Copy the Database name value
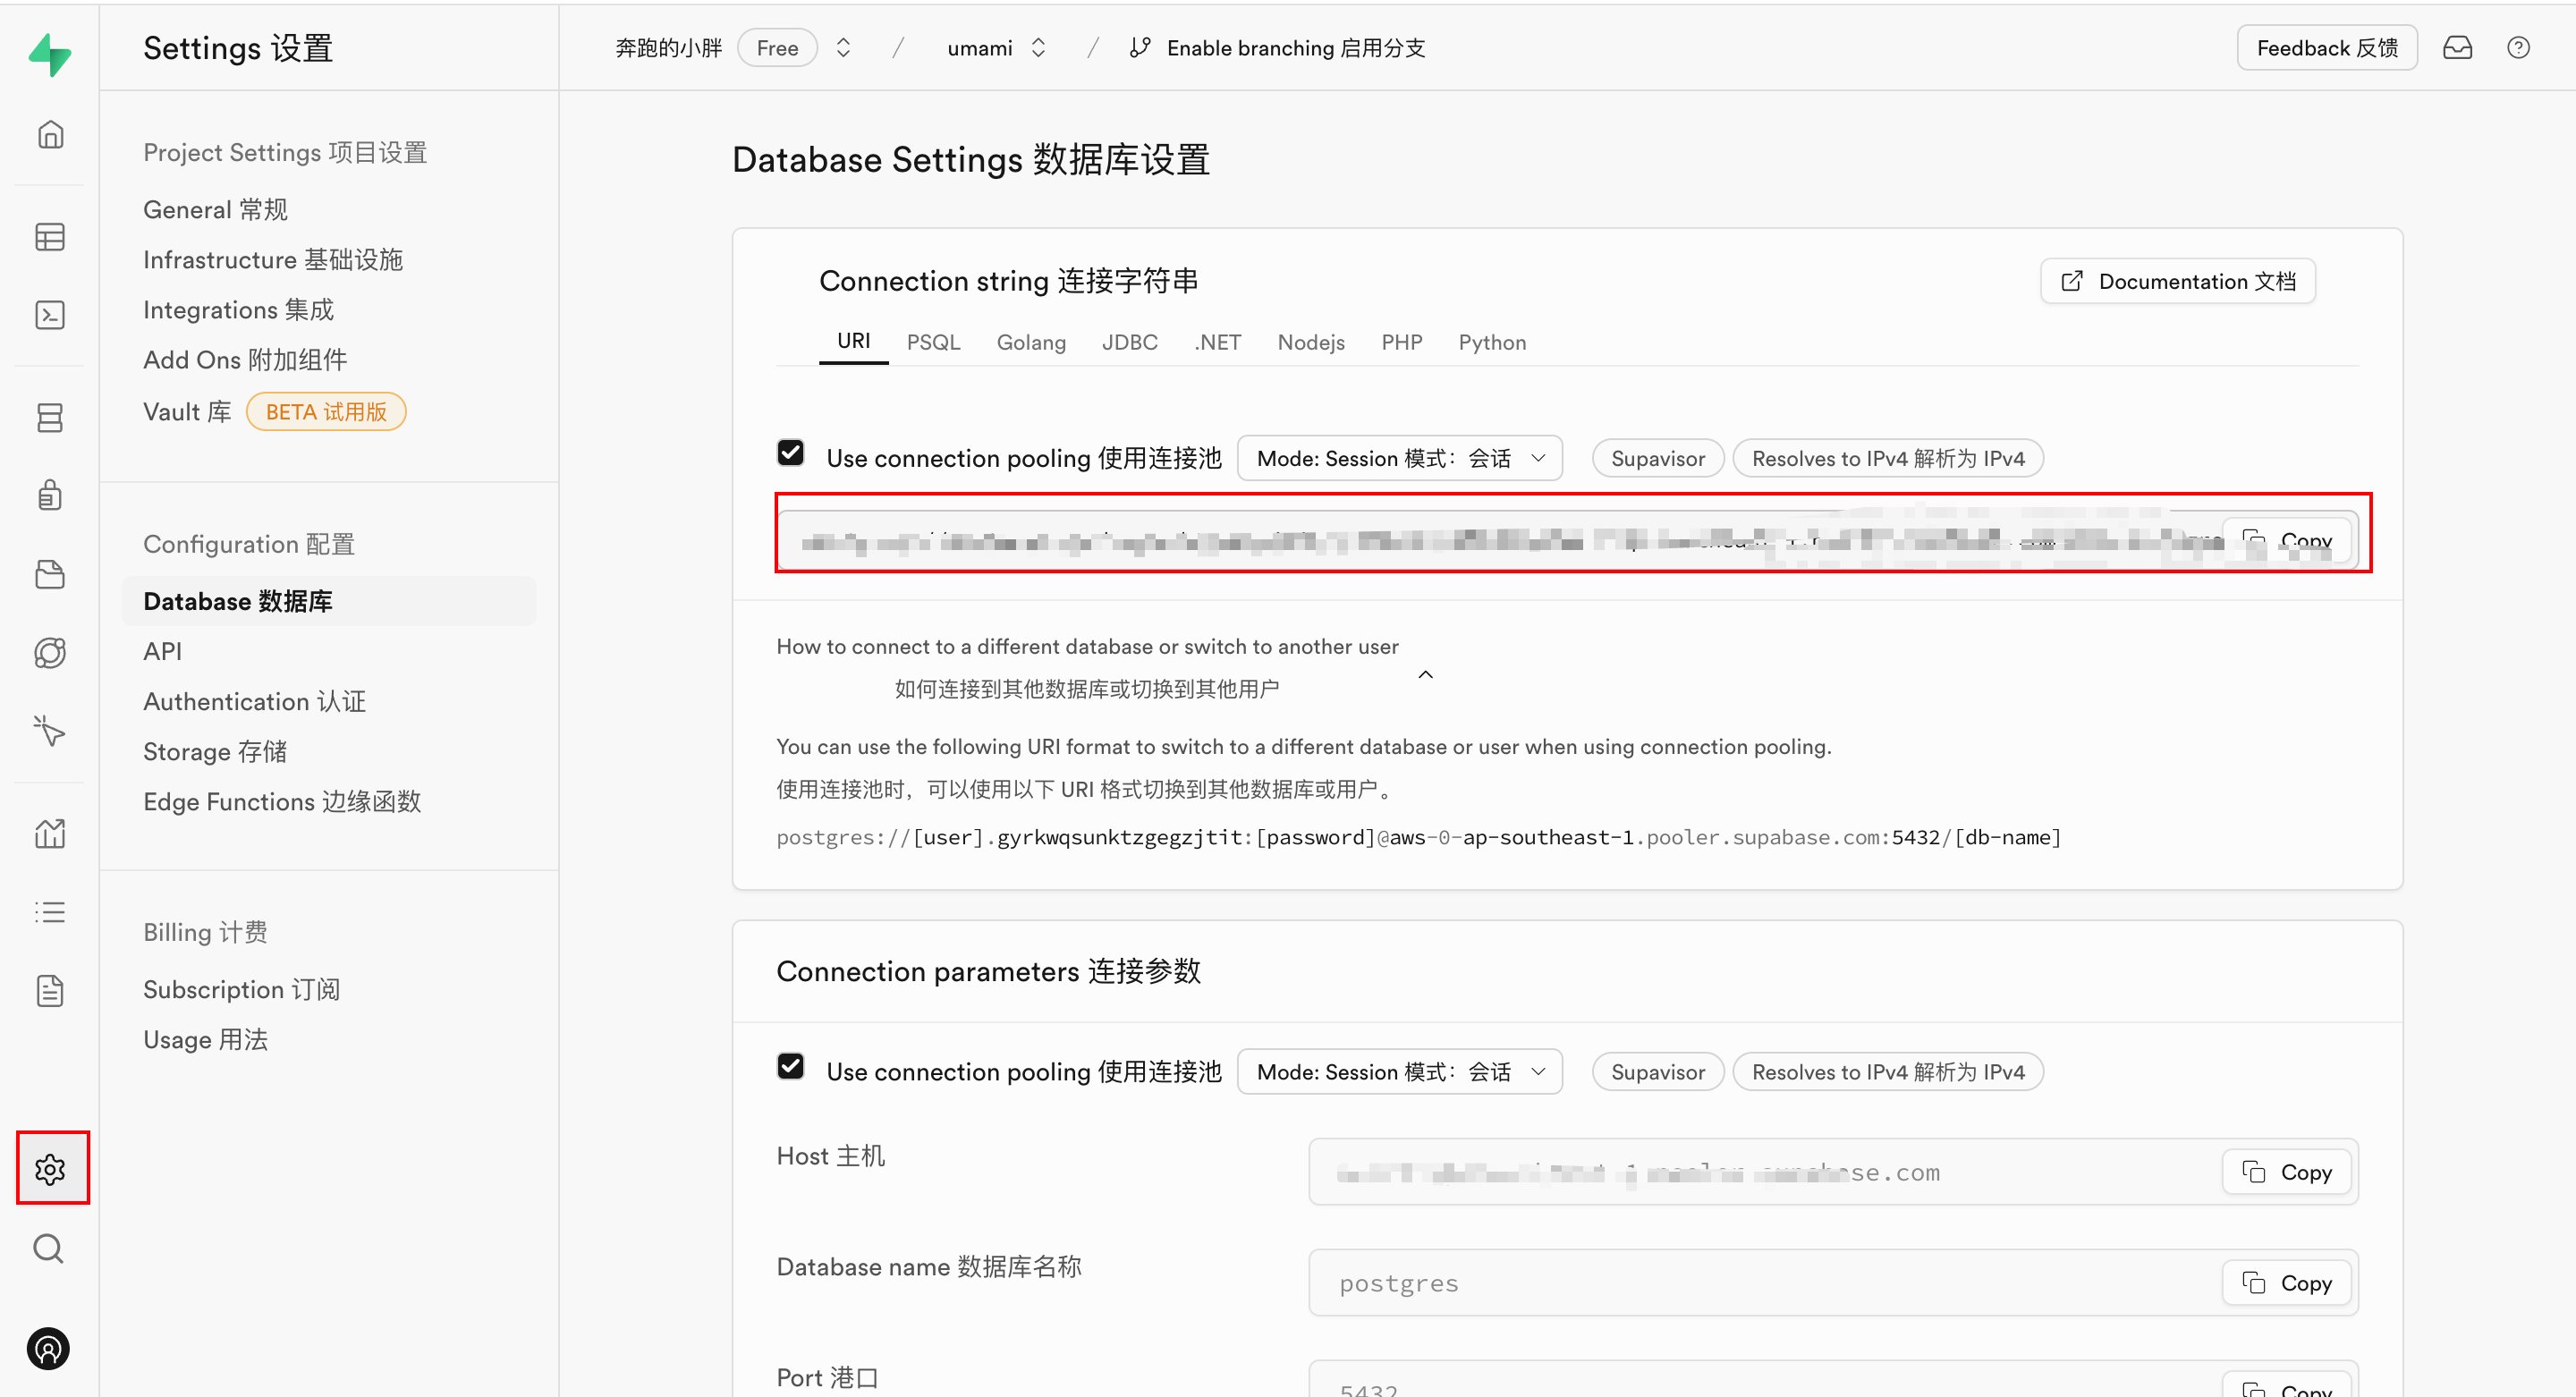Image resolution: width=2576 pixels, height=1397 pixels. [2286, 1282]
